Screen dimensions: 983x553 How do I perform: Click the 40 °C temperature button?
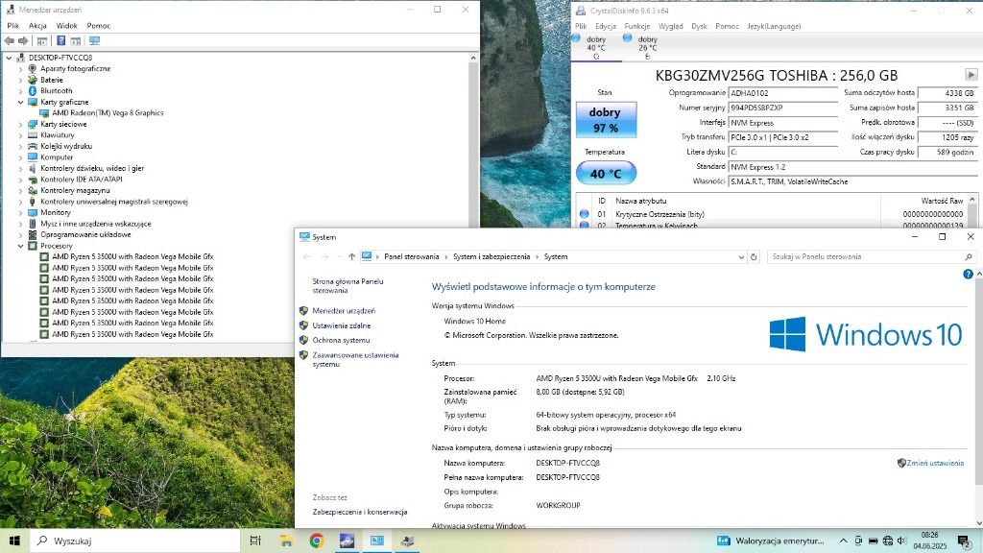point(606,174)
